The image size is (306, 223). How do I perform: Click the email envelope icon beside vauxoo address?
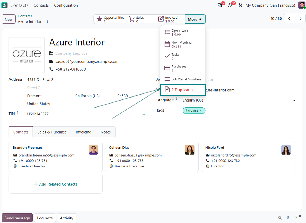[51, 61]
